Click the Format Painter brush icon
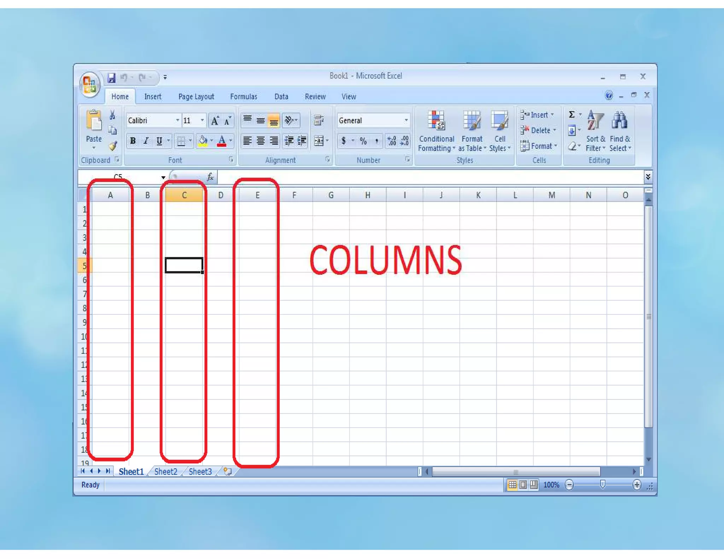The height and width of the screenshot is (559, 724). 113,146
